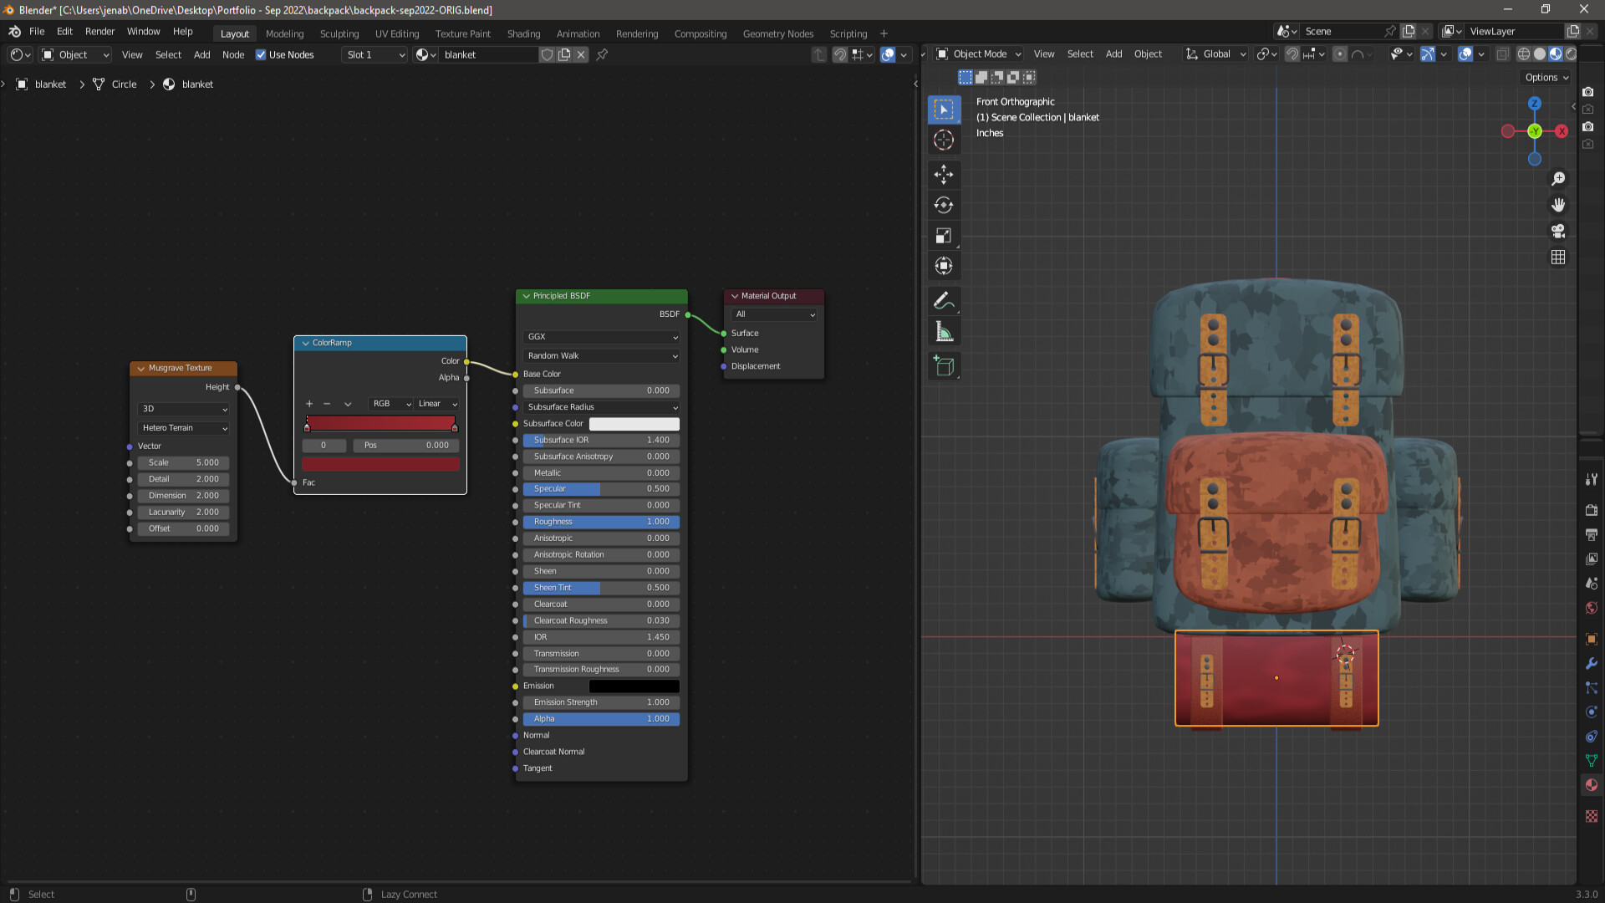This screenshot has height=903, width=1605.
Task: Select the Annotate tool
Action: point(944,300)
